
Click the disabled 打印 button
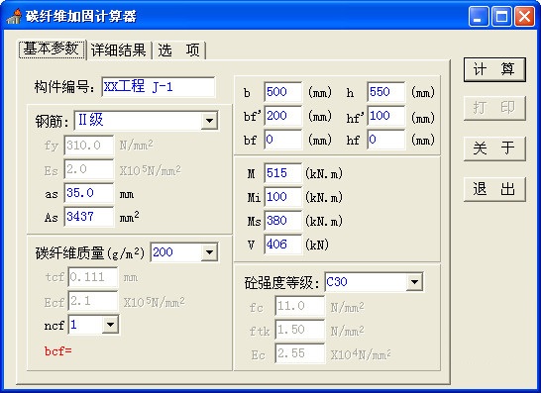click(494, 108)
